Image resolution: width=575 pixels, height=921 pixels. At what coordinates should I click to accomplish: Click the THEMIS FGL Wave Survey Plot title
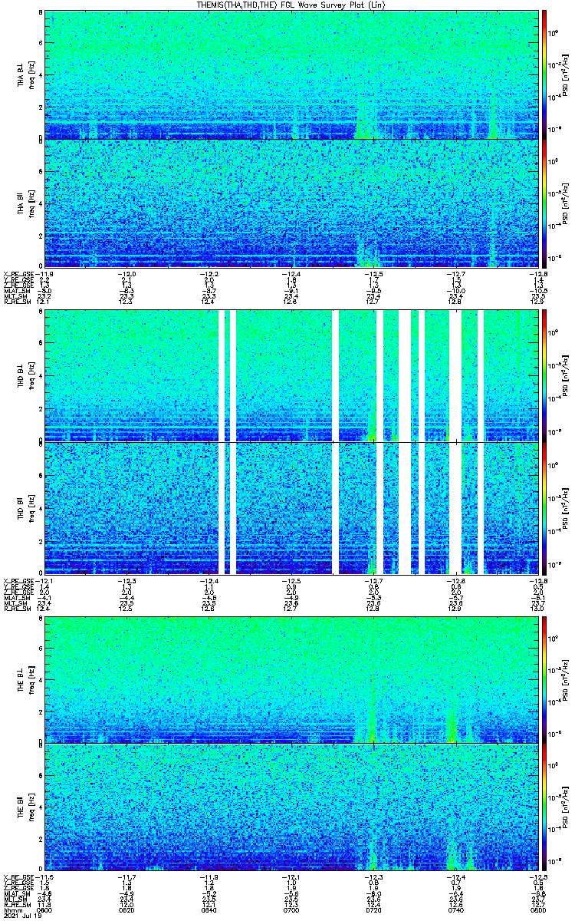(x=291, y=5)
